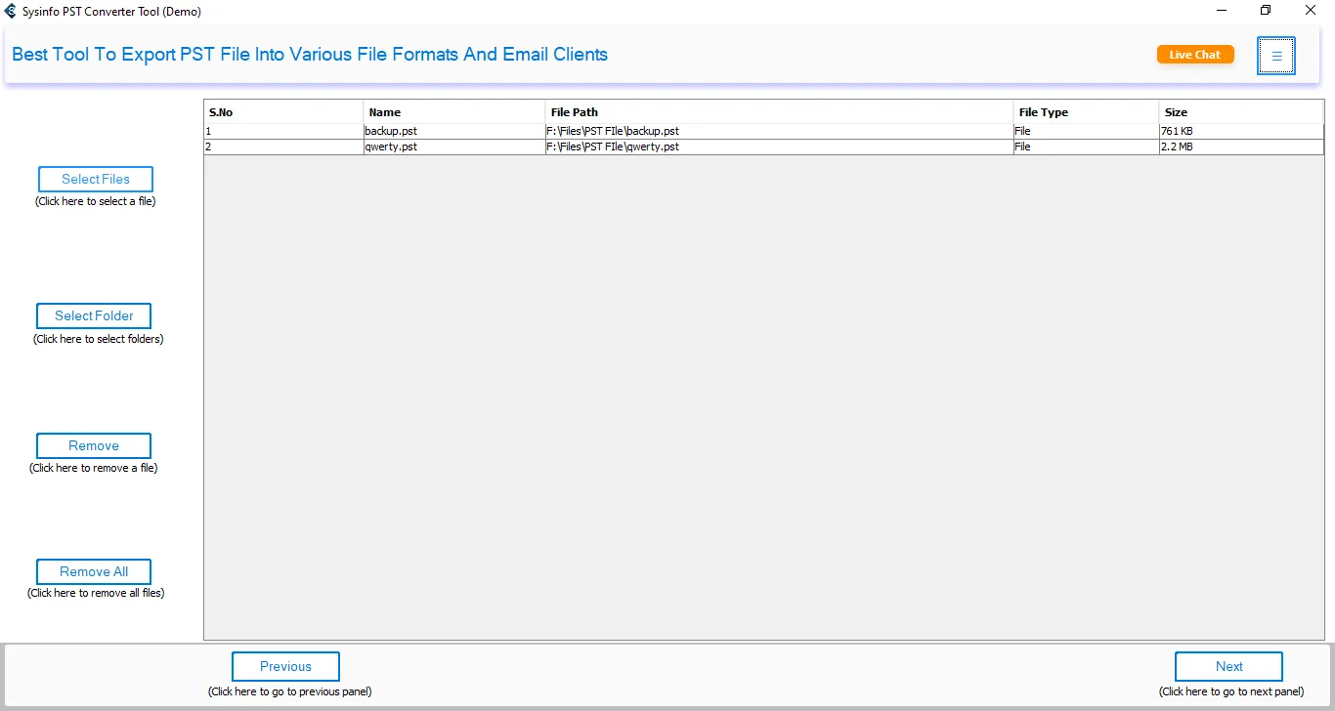1335x711 pixels.
Task: Click the File type cell of backup.pst row
Action: click(x=1086, y=131)
